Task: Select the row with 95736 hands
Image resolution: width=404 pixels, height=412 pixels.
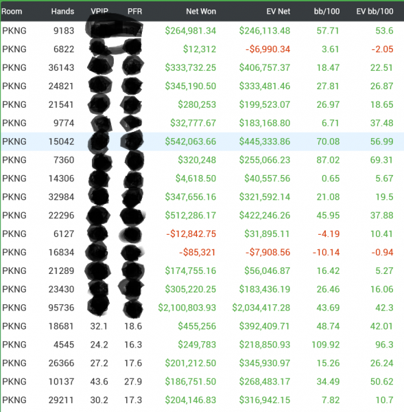Action: click(202, 308)
